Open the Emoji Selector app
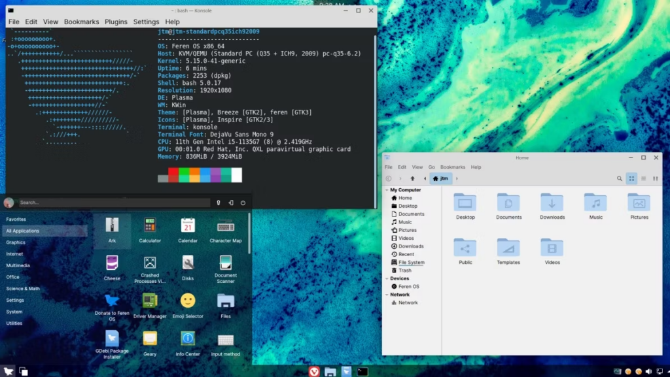Screen dimensions: 670x377 [188, 306]
